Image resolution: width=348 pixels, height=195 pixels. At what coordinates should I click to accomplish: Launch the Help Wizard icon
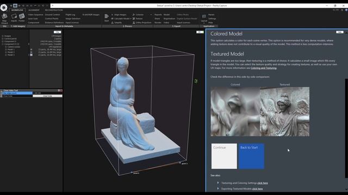click(x=4, y=18)
